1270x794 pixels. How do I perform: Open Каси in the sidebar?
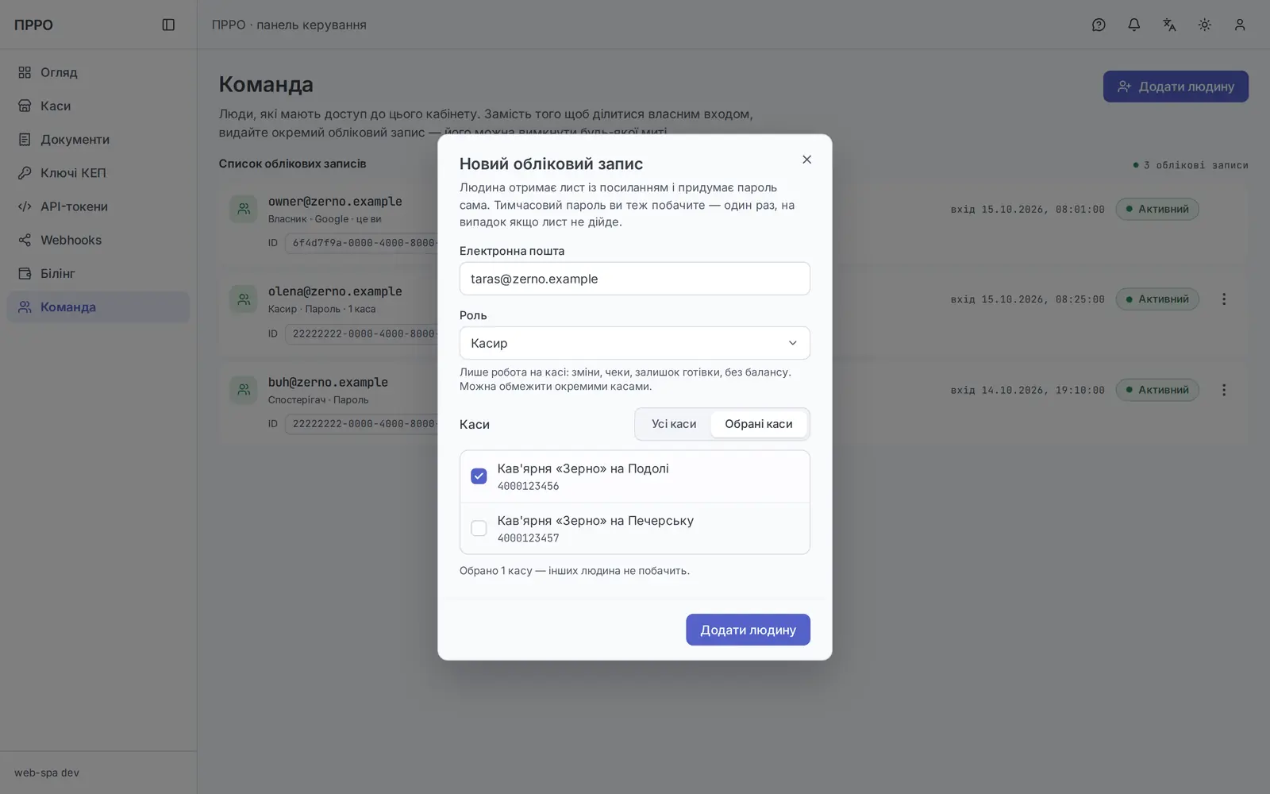pos(98,106)
